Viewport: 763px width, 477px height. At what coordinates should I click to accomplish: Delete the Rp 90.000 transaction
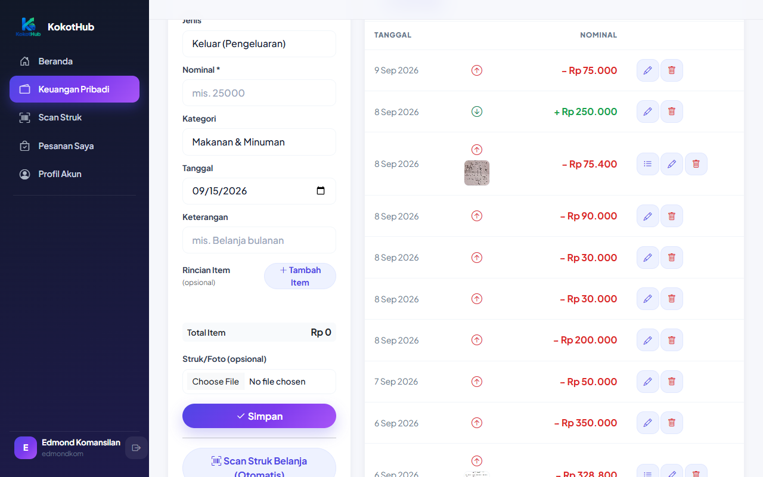672,216
